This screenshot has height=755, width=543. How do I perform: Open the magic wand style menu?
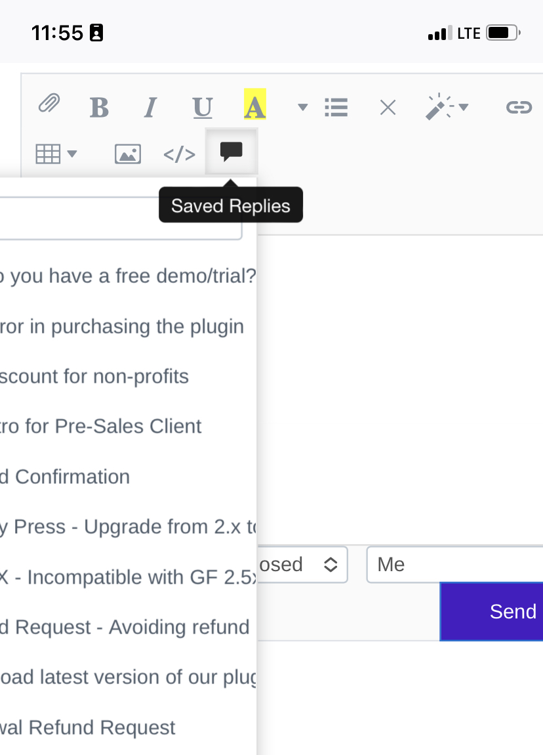[447, 107]
